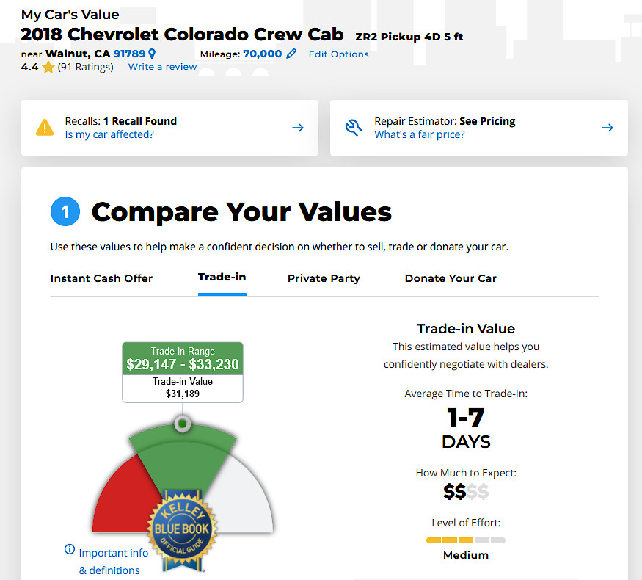Image resolution: width=642 pixels, height=580 pixels.
Task: Click the yellow warning triangle recall icon
Action: coord(45,128)
